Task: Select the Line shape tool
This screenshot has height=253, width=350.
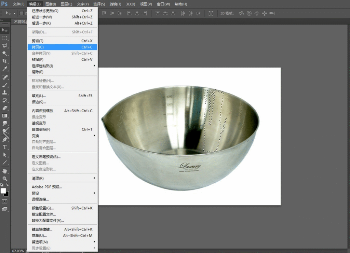Action: 5,163
